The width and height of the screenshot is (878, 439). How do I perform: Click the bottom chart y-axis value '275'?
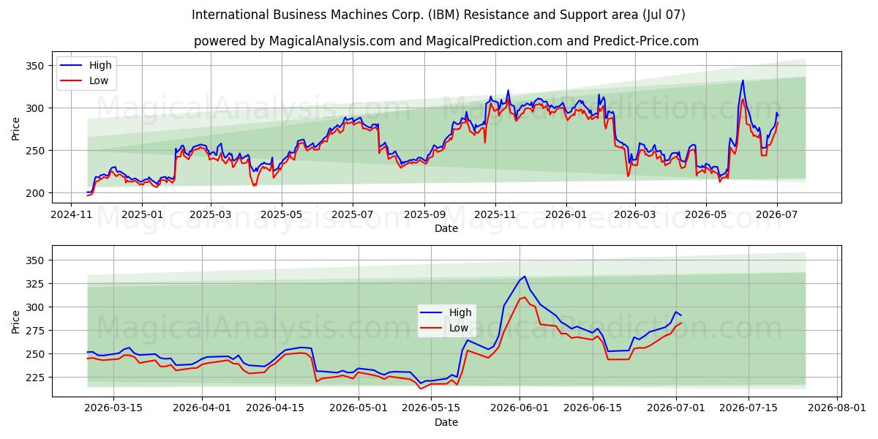36,331
